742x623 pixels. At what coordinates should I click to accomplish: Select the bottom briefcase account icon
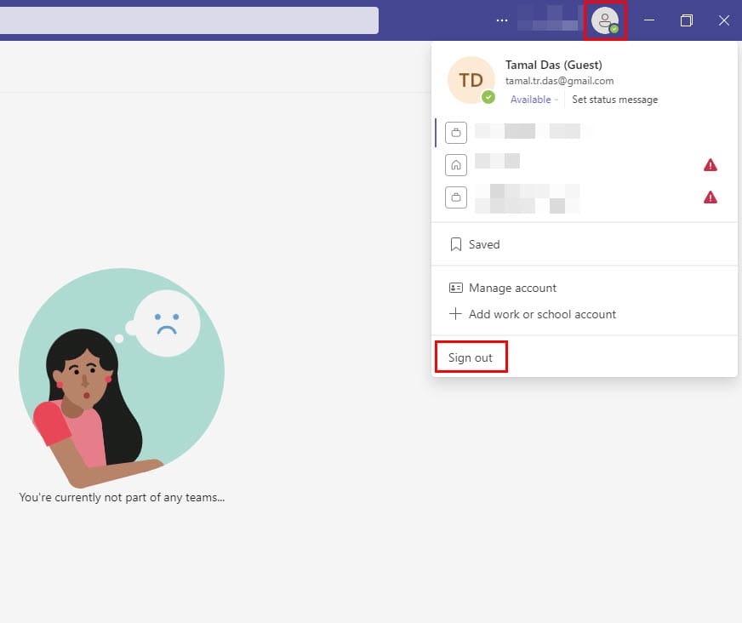click(456, 197)
